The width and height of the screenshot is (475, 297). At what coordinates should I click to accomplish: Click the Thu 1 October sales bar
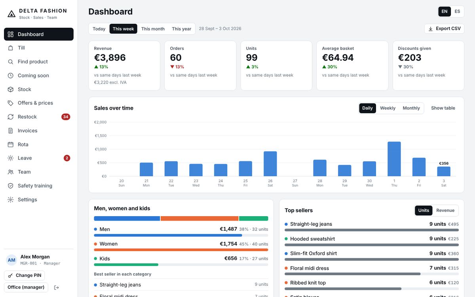394,159
